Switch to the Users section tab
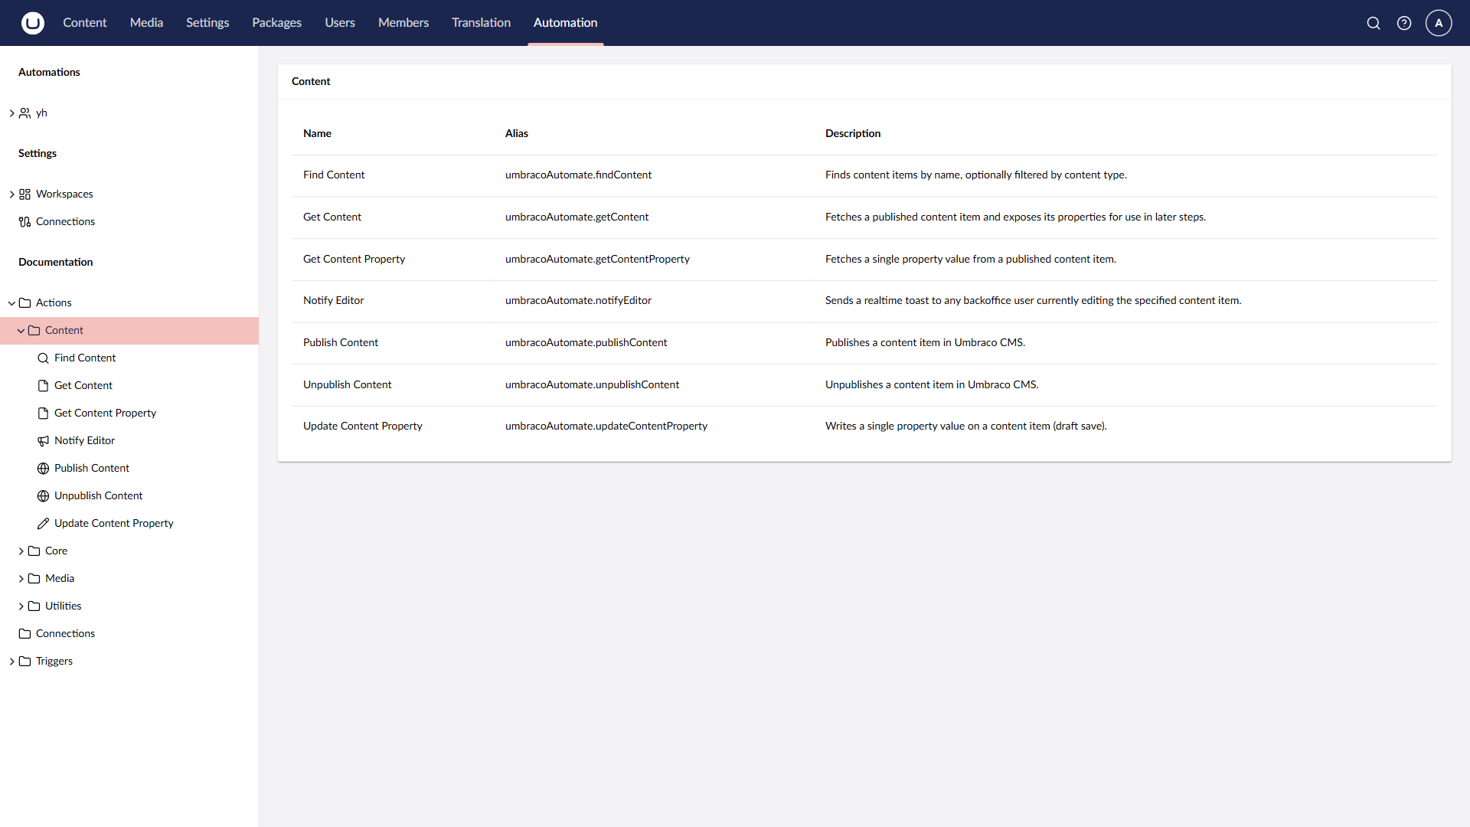 (339, 23)
